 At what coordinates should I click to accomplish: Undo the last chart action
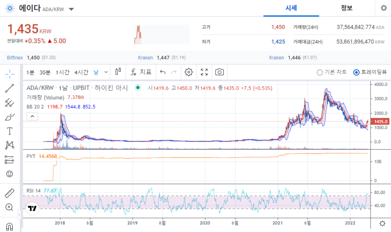click(163, 72)
